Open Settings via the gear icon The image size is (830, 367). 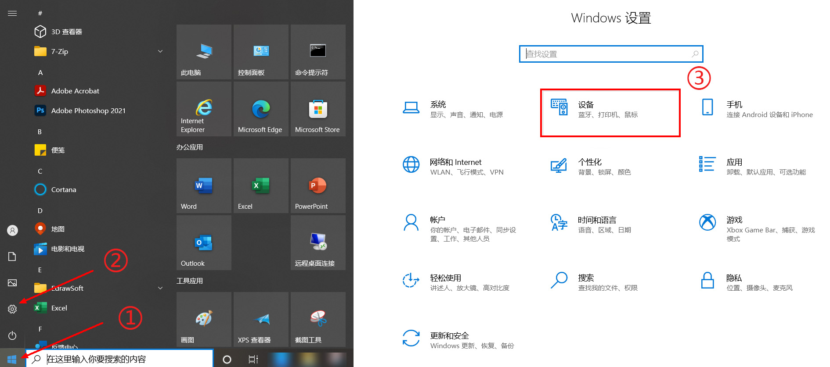(12, 309)
